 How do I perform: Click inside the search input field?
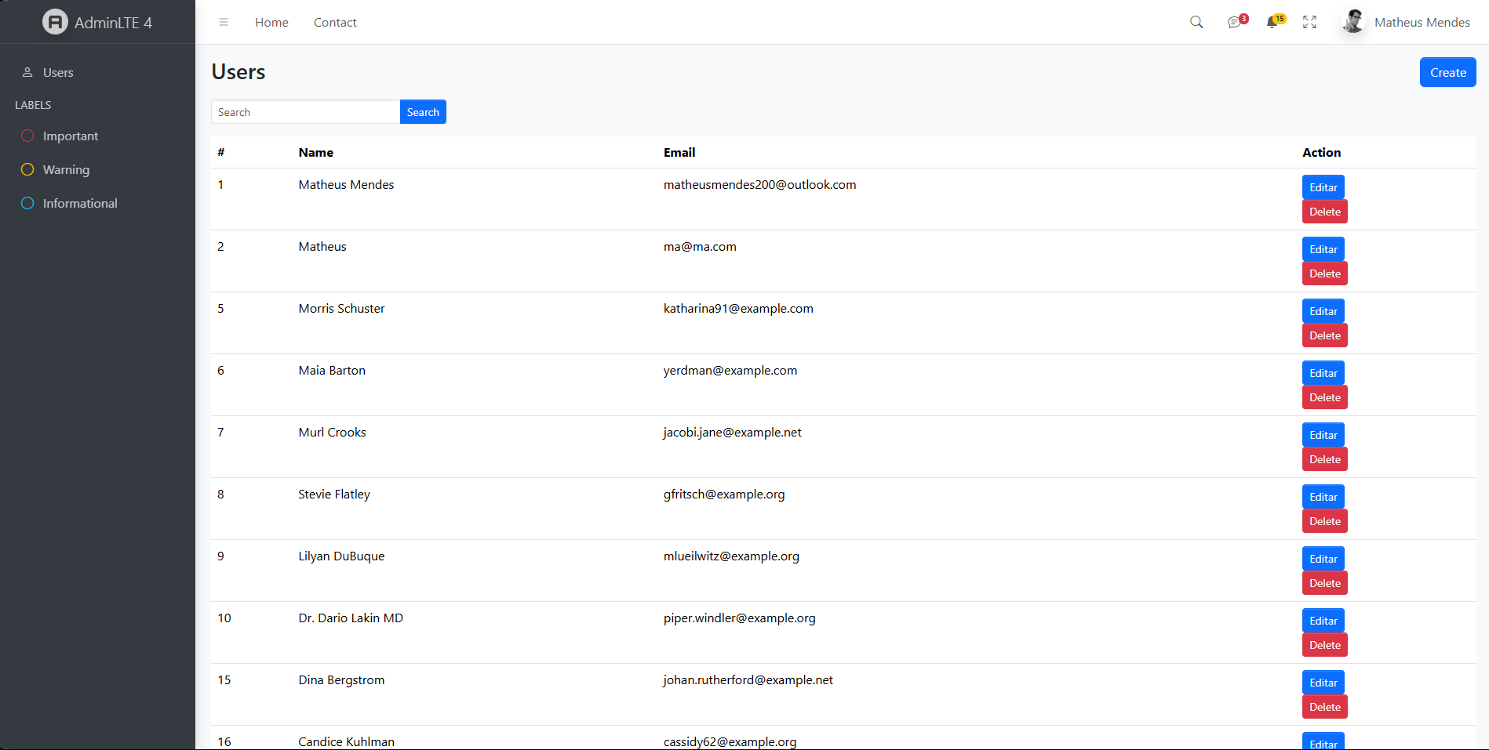coord(305,111)
